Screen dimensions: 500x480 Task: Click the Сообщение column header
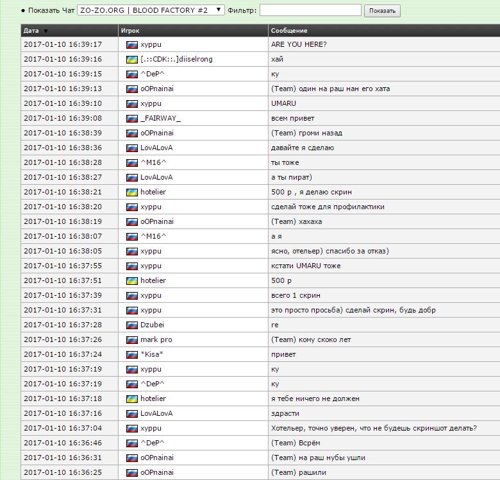[x=289, y=31]
